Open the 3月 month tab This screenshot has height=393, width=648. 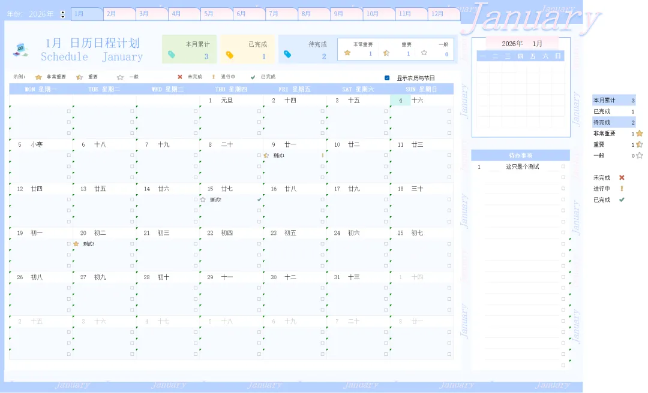point(152,14)
